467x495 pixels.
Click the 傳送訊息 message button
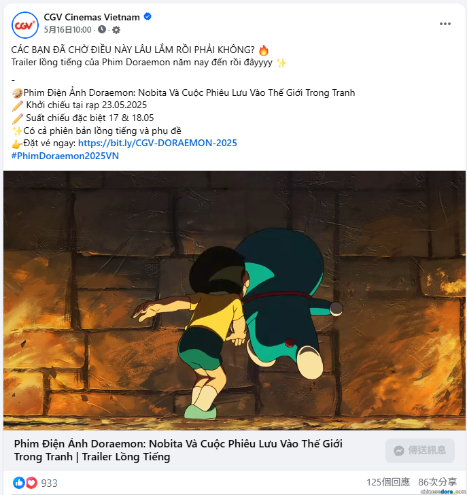click(420, 451)
